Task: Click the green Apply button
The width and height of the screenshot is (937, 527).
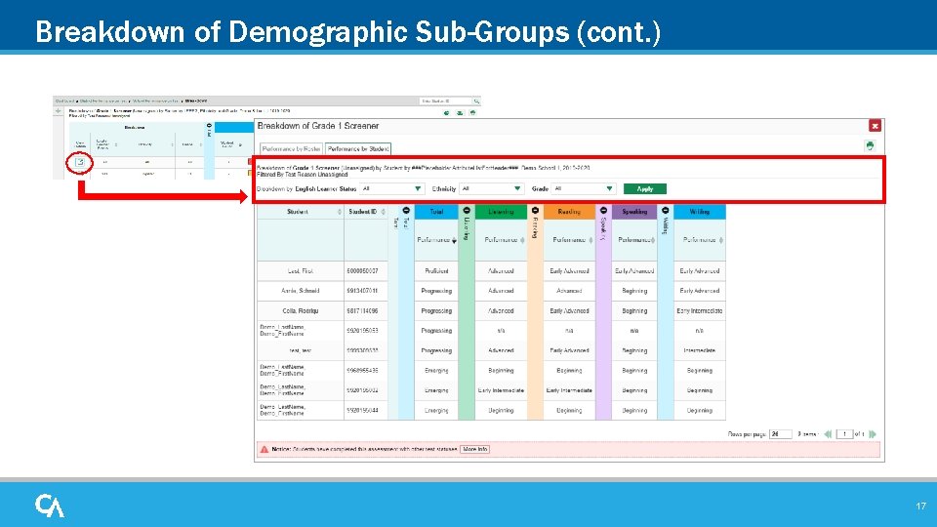Action: coord(645,188)
